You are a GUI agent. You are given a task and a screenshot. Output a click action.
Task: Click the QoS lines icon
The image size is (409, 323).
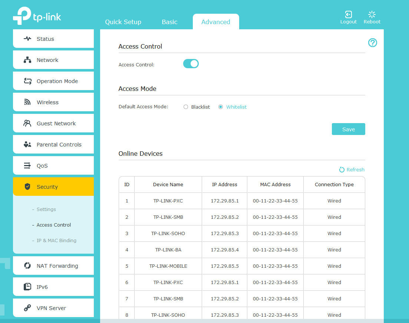(x=27, y=165)
